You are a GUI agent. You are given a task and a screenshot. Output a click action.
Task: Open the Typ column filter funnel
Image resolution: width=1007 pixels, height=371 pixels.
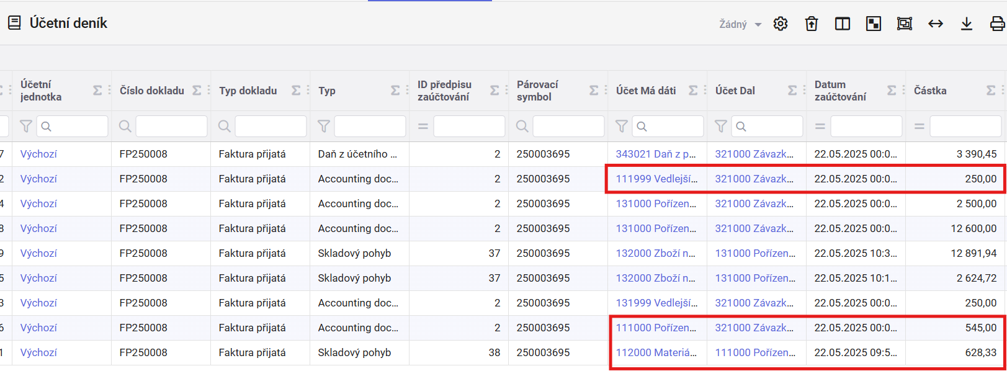click(x=323, y=127)
